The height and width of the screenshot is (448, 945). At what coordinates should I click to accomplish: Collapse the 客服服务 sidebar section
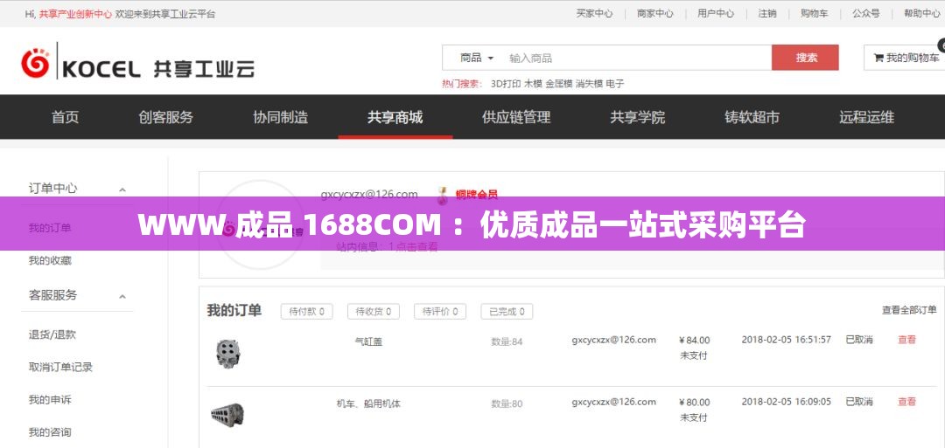[122, 296]
